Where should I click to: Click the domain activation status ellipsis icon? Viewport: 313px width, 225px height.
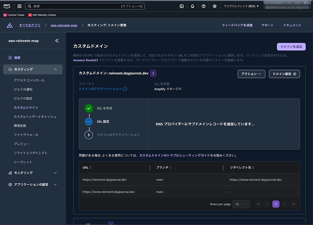tap(125, 89)
